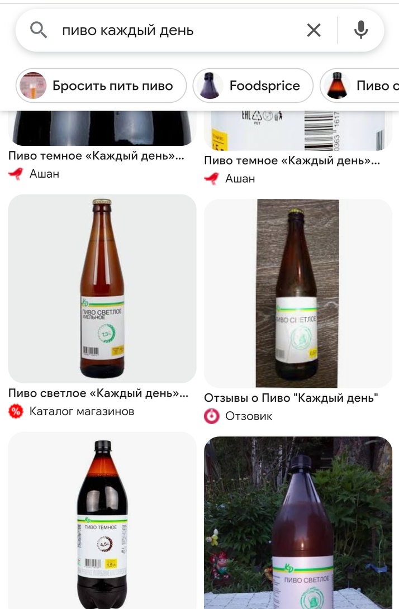Open the "Пиво светлое «Каждый день»" result title
Image resolution: width=399 pixels, height=609 pixels.
98,393
